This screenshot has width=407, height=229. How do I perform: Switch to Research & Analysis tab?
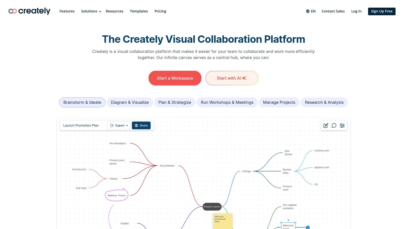pos(324,102)
